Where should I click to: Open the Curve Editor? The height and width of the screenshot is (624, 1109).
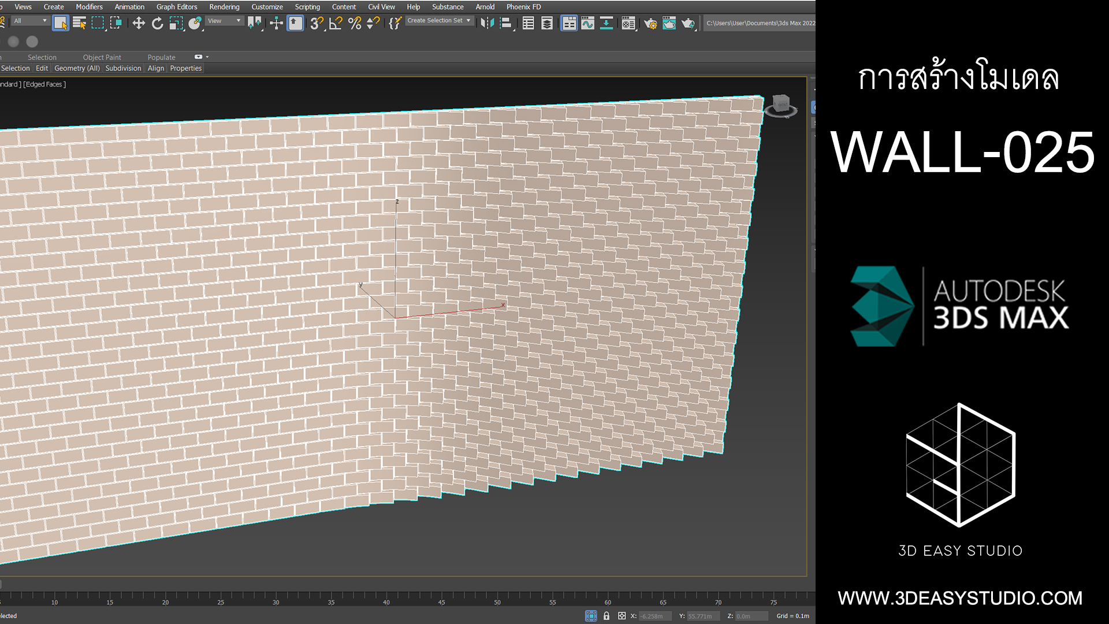[x=587, y=23]
